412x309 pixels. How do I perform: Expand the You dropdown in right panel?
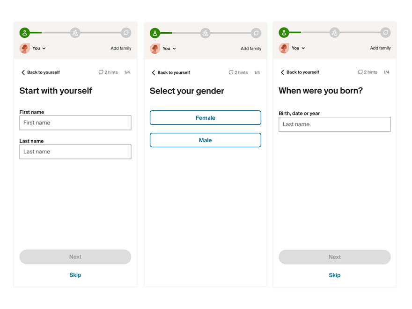(x=299, y=48)
